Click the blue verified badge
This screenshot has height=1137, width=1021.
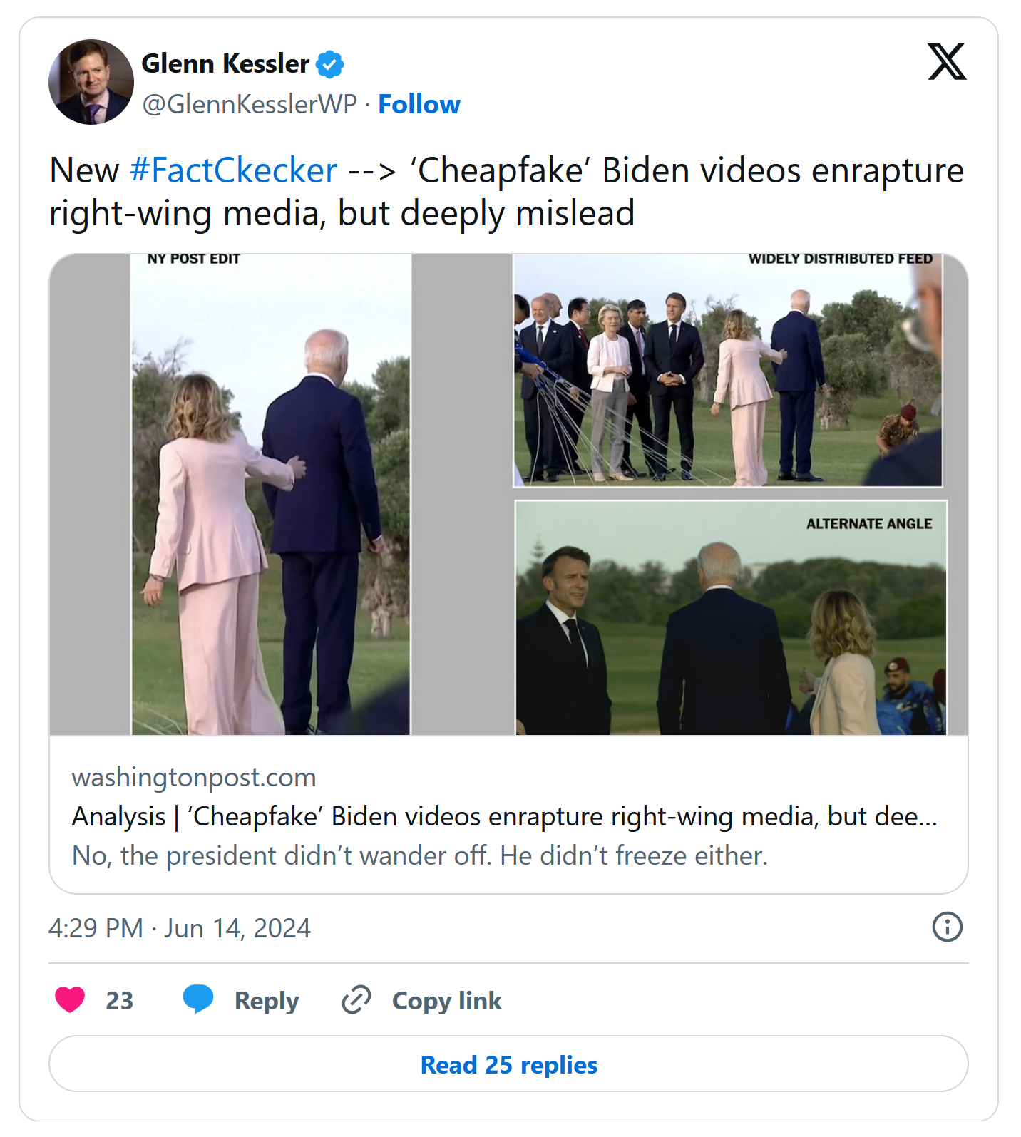pyautogui.click(x=329, y=64)
